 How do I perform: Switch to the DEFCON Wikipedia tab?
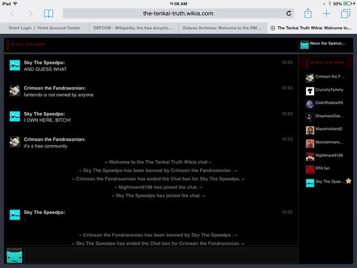pos(134,28)
